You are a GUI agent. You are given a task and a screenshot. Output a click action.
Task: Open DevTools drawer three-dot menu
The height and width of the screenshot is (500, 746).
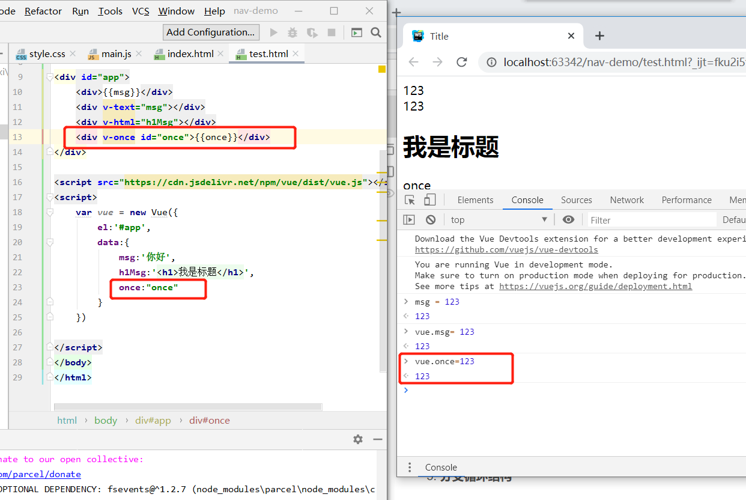click(x=410, y=467)
